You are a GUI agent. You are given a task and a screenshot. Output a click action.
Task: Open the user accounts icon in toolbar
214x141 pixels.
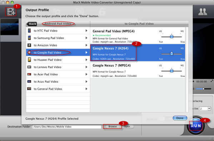pos(203,12)
